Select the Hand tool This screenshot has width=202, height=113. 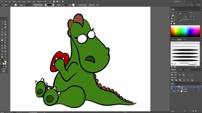[2, 57]
